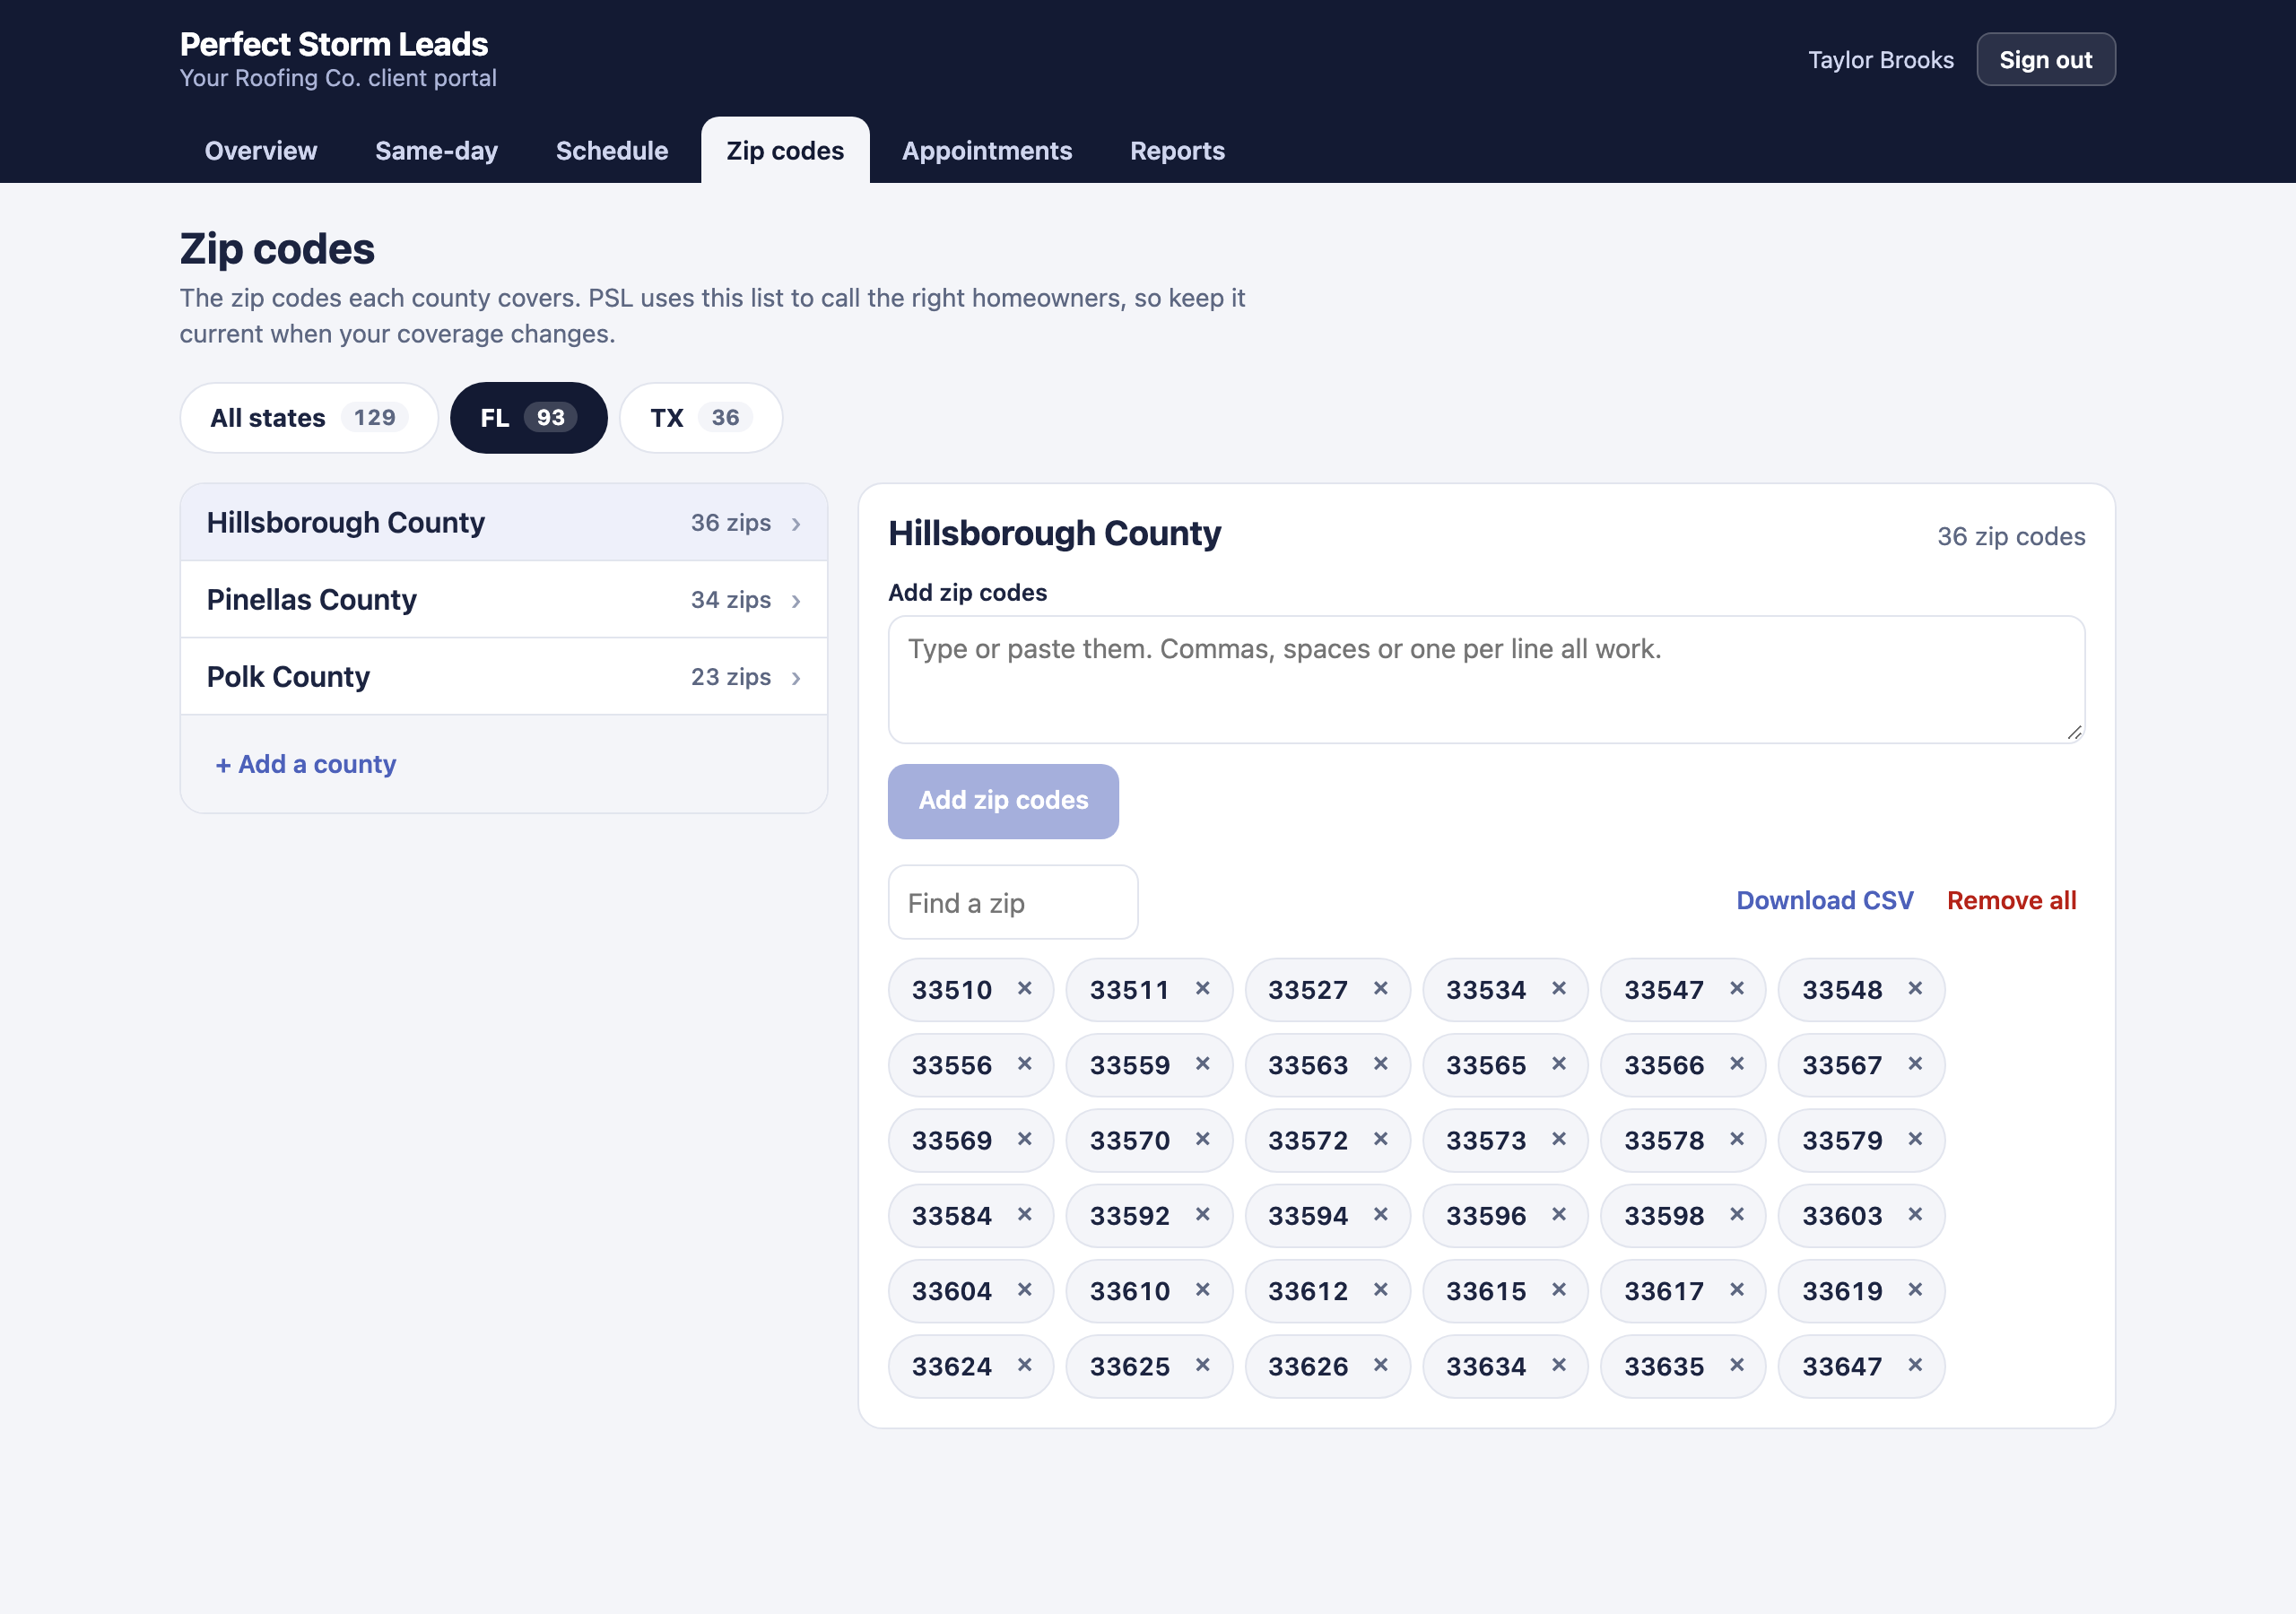
Task: Remove zip 33548 via × icon
Action: click(1914, 989)
